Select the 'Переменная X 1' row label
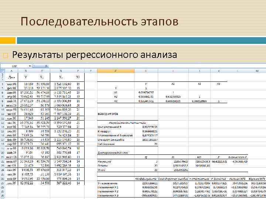 coord(108,188)
